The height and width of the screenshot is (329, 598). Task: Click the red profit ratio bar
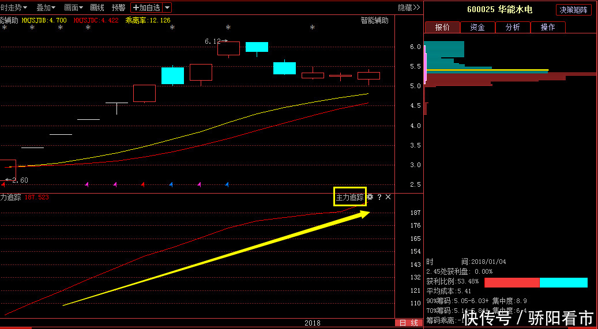click(512, 282)
